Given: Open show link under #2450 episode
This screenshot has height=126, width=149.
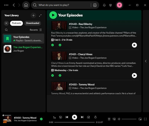Looking at the screenshot, I should pyautogui.click(x=93, y=88).
